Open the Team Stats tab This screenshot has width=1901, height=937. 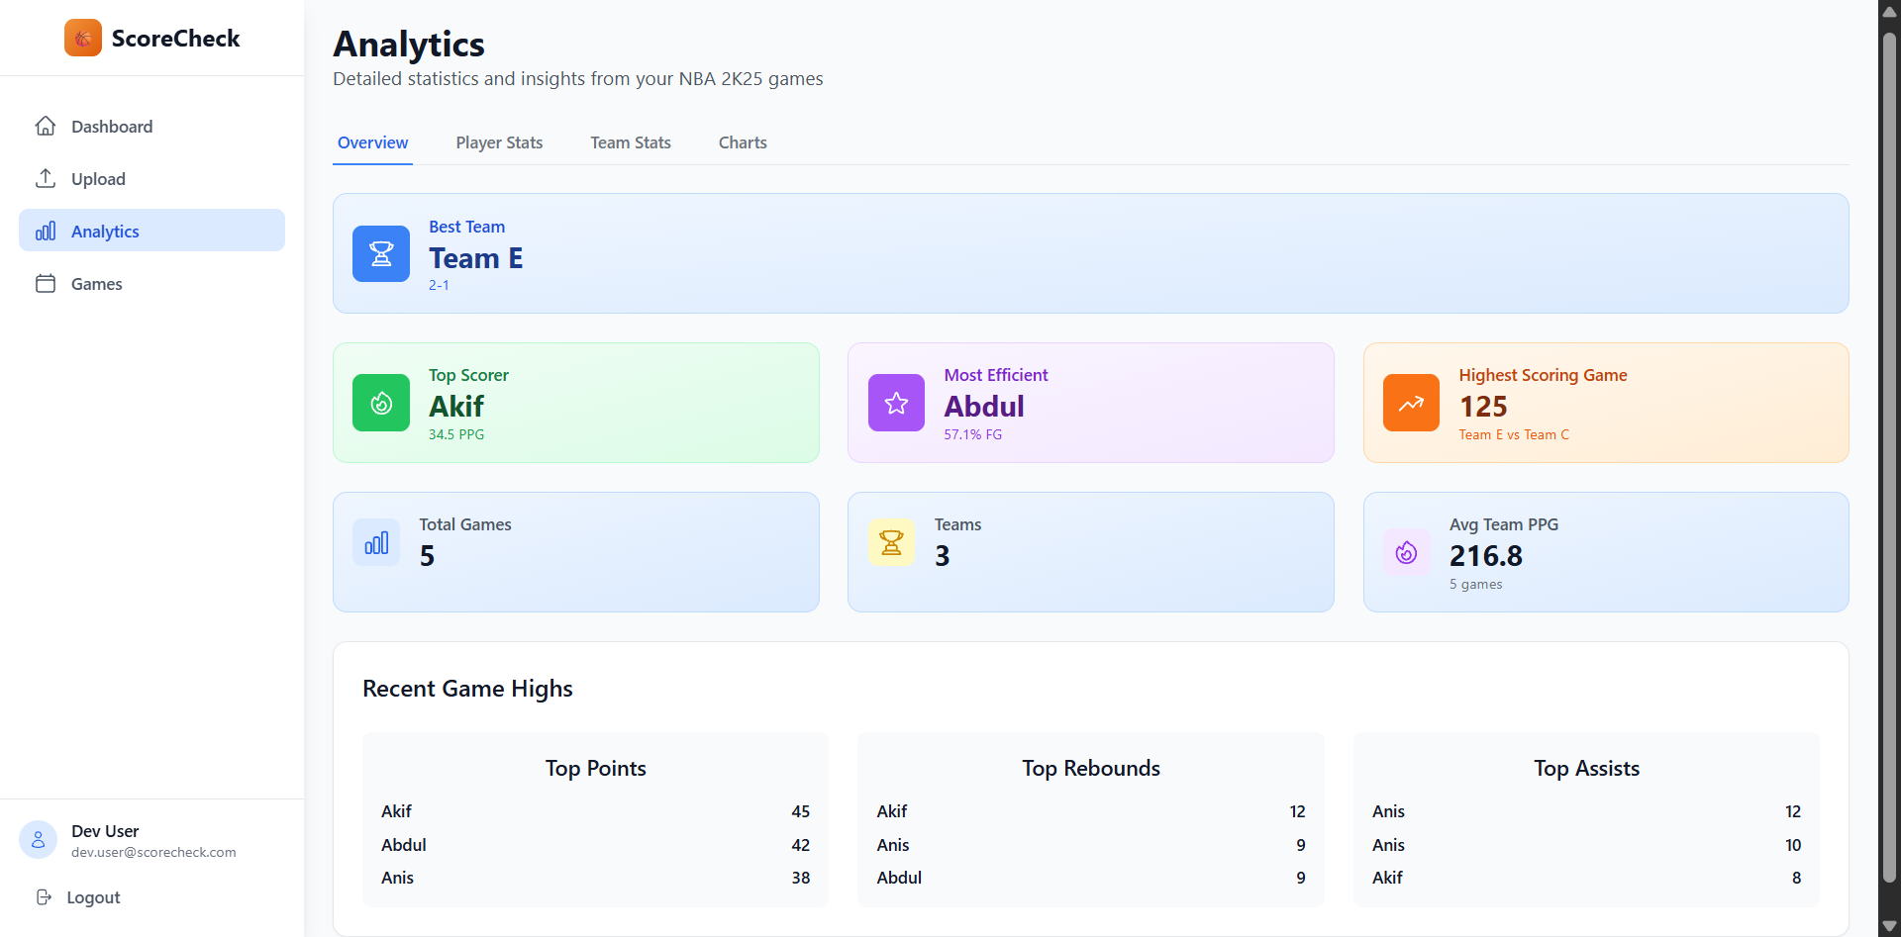(631, 142)
